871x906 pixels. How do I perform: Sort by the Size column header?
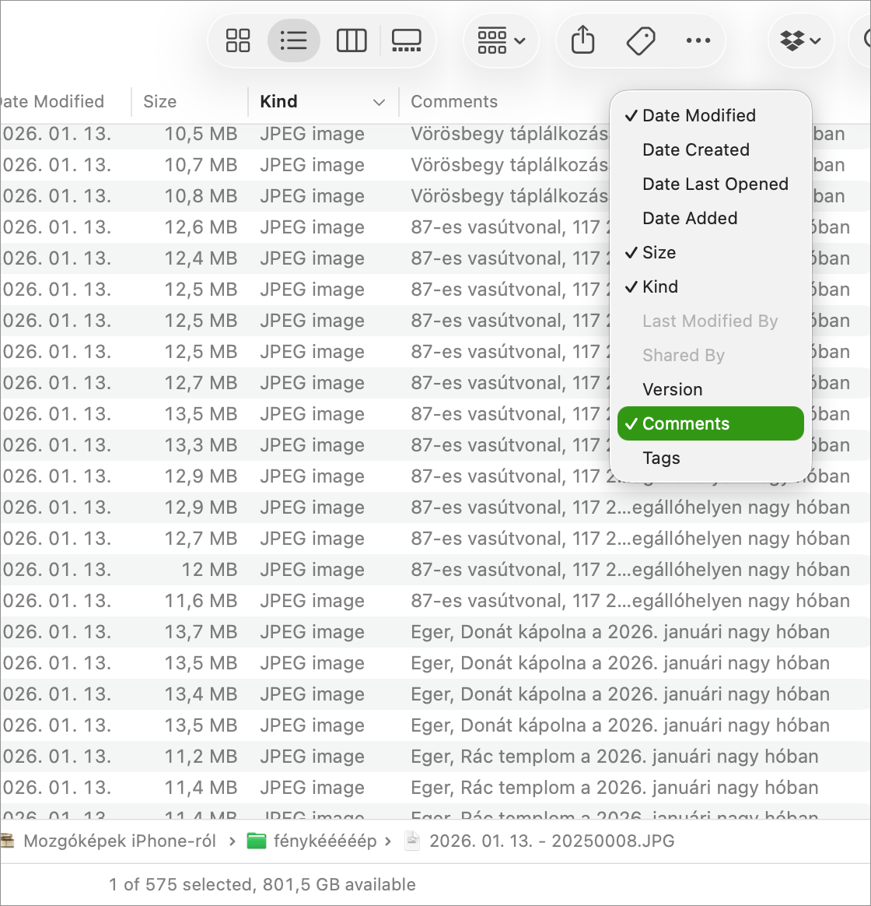click(160, 102)
